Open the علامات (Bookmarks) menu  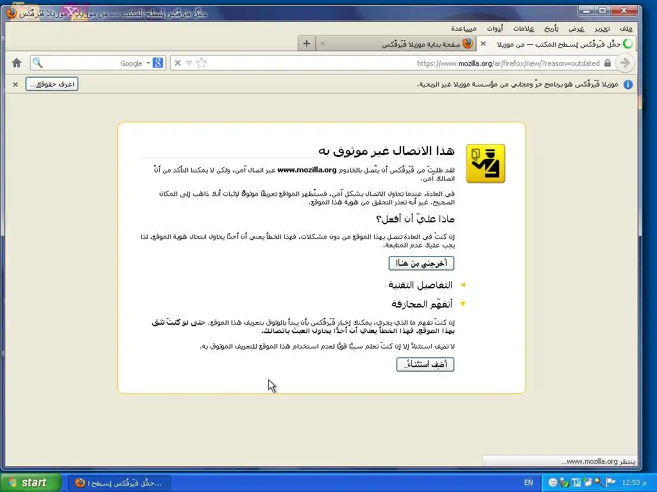point(524,28)
